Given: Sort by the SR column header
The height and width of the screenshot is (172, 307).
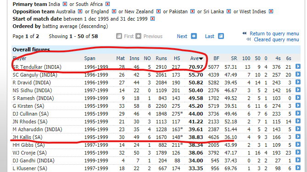Looking at the screenshot, I should coord(234,58).
